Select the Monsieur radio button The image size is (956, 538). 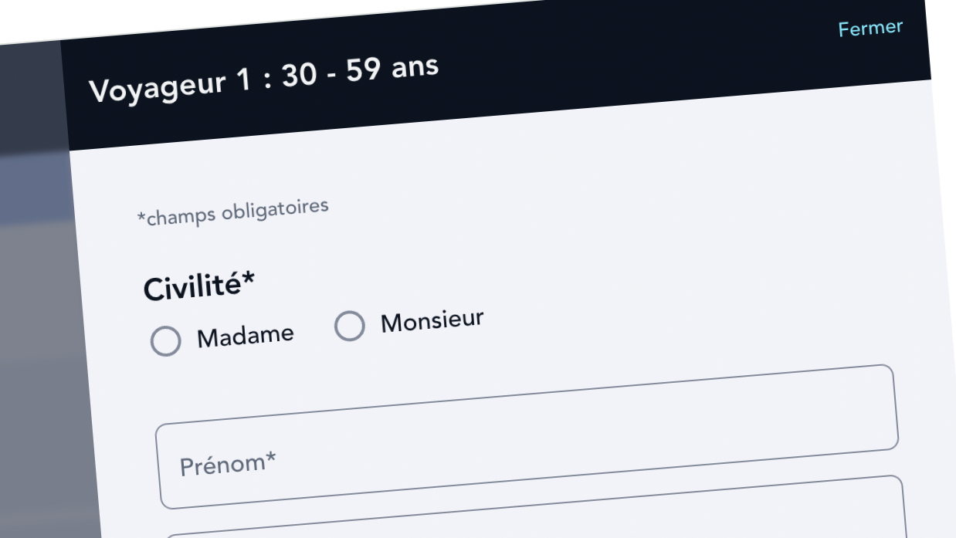coord(349,326)
